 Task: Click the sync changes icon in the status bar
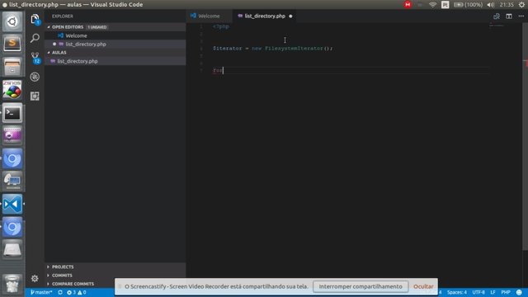pyautogui.click(x=60, y=292)
